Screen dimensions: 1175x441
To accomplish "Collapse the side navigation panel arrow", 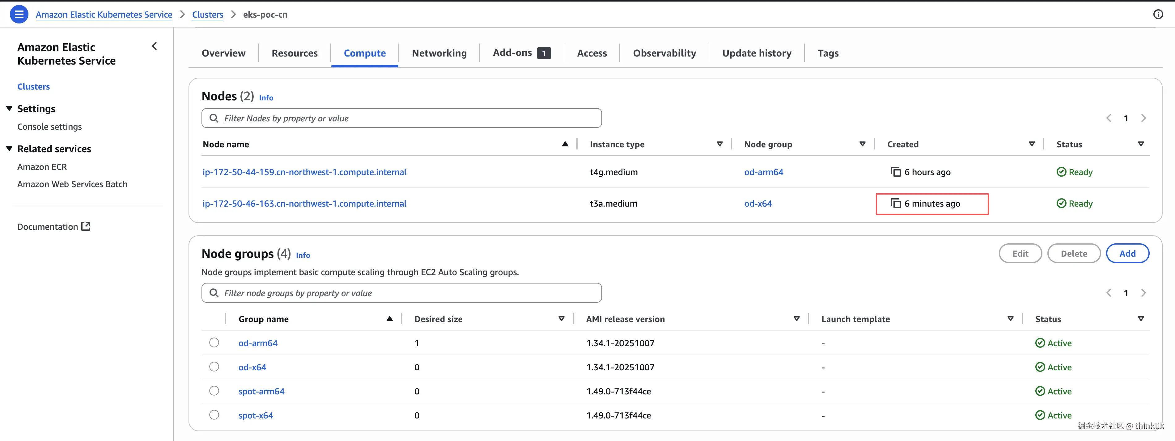I will coord(155,46).
